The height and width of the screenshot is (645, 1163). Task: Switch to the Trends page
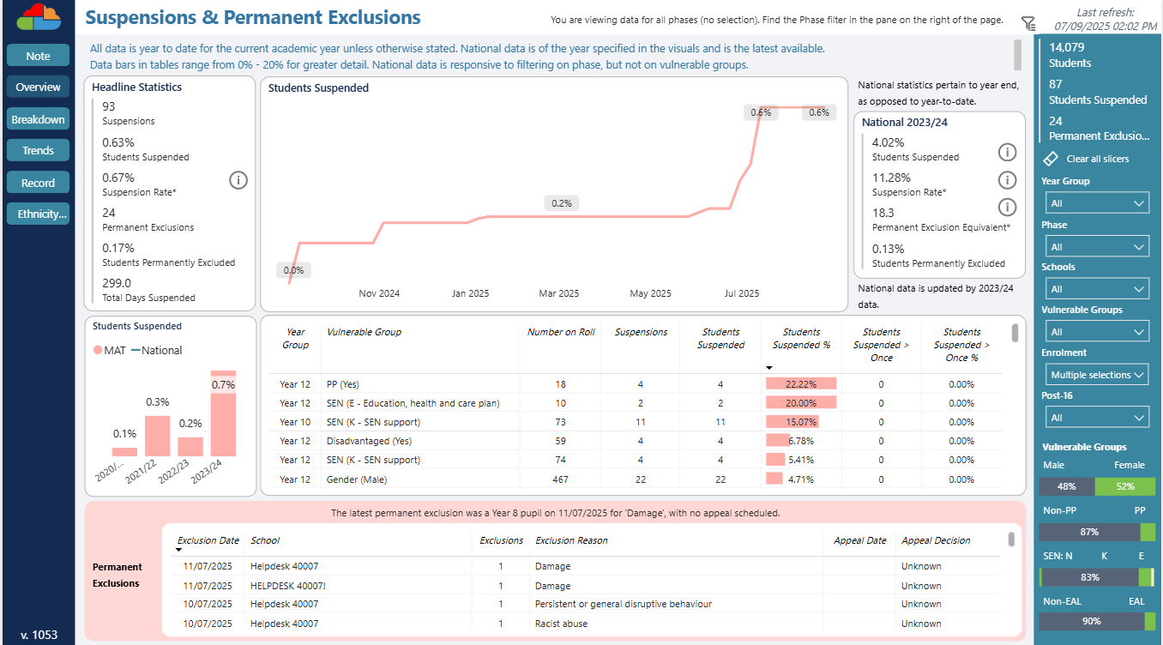[x=38, y=150]
